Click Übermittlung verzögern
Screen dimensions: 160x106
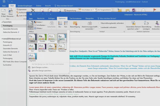coord(146,25)
